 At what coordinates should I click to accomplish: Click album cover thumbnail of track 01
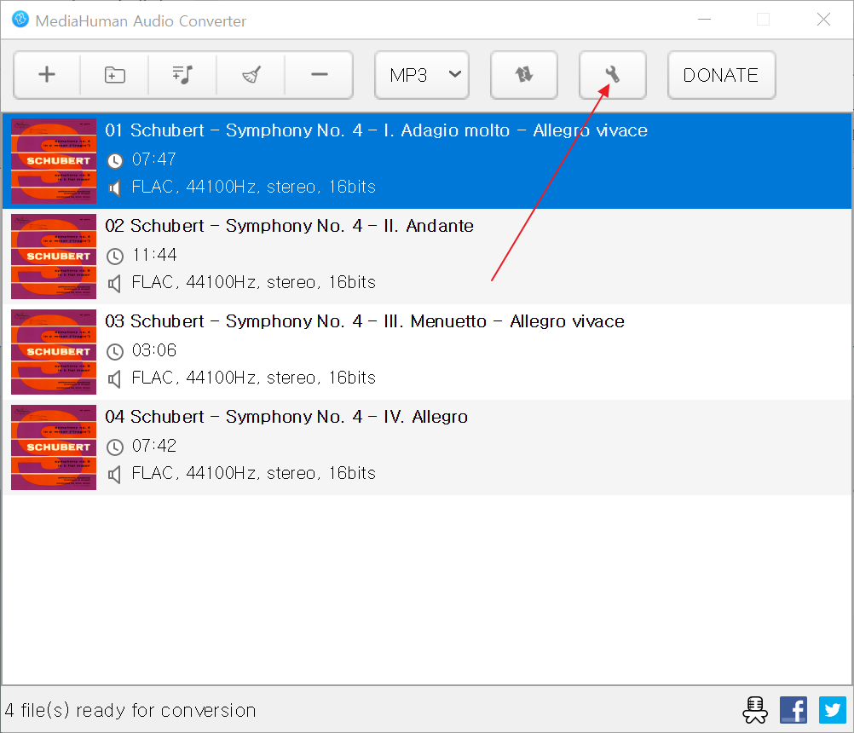(x=54, y=161)
